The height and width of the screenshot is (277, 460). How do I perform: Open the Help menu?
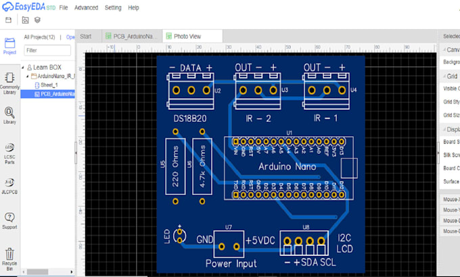(x=133, y=7)
